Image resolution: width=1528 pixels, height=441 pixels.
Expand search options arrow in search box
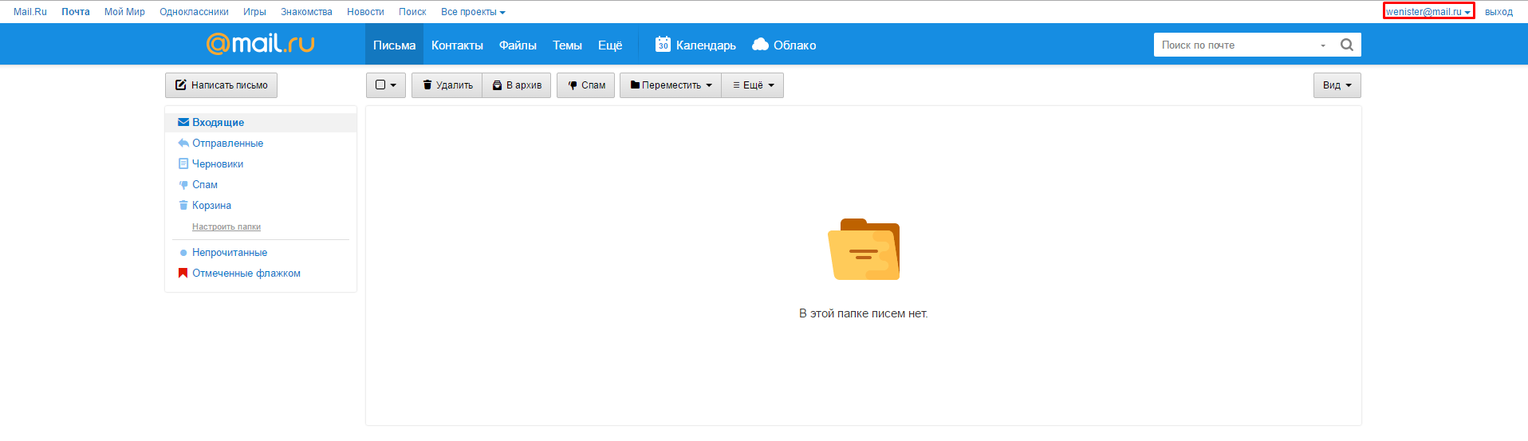pyautogui.click(x=1323, y=45)
